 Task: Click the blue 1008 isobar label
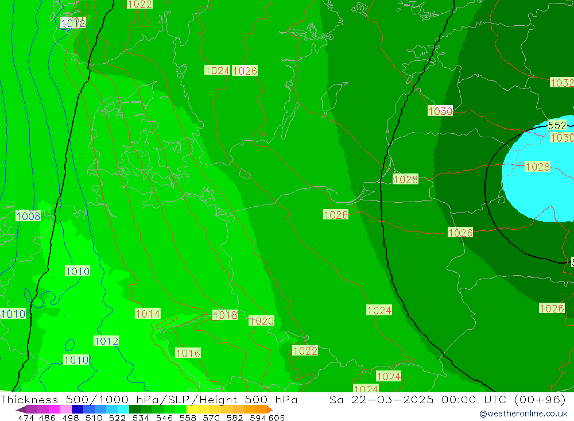coord(28,216)
